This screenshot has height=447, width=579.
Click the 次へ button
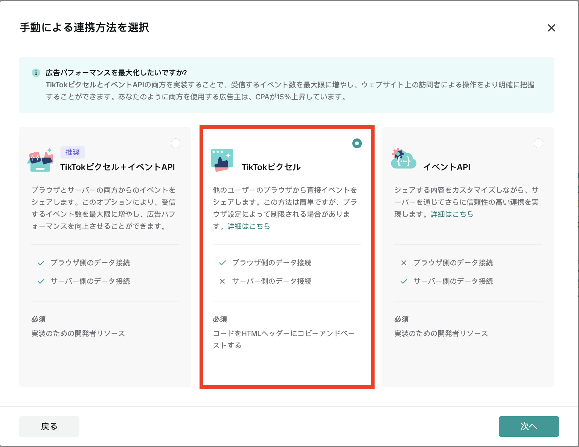coord(529,426)
